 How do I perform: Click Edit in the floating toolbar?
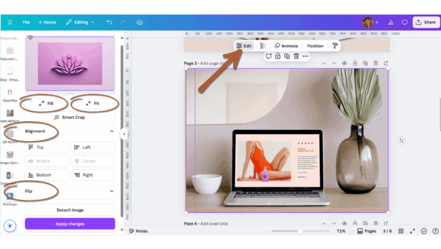[x=244, y=46]
